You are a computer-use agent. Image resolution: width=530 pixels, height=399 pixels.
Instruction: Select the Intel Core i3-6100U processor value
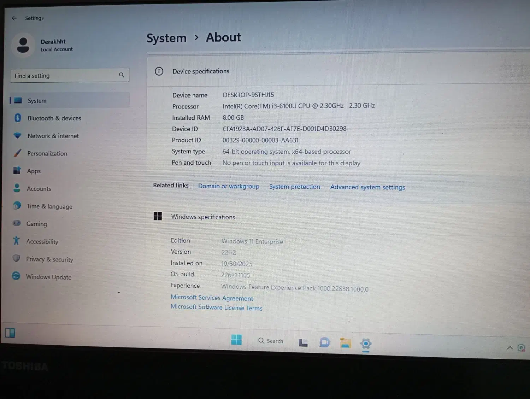[x=299, y=106]
